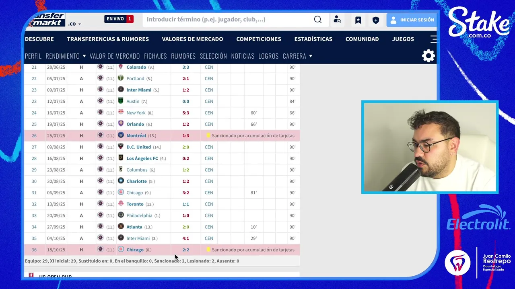This screenshot has width=515, height=289.
Task: Open the COMUNIDAD menu
Action: click(362, 39)
